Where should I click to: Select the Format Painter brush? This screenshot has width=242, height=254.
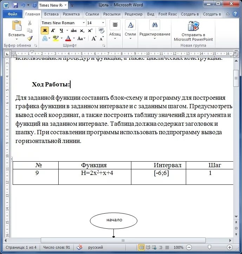(x=30, y=38)
